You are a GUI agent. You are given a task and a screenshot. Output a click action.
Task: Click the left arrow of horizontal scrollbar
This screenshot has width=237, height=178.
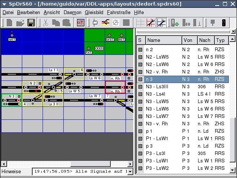click(4, 164)
